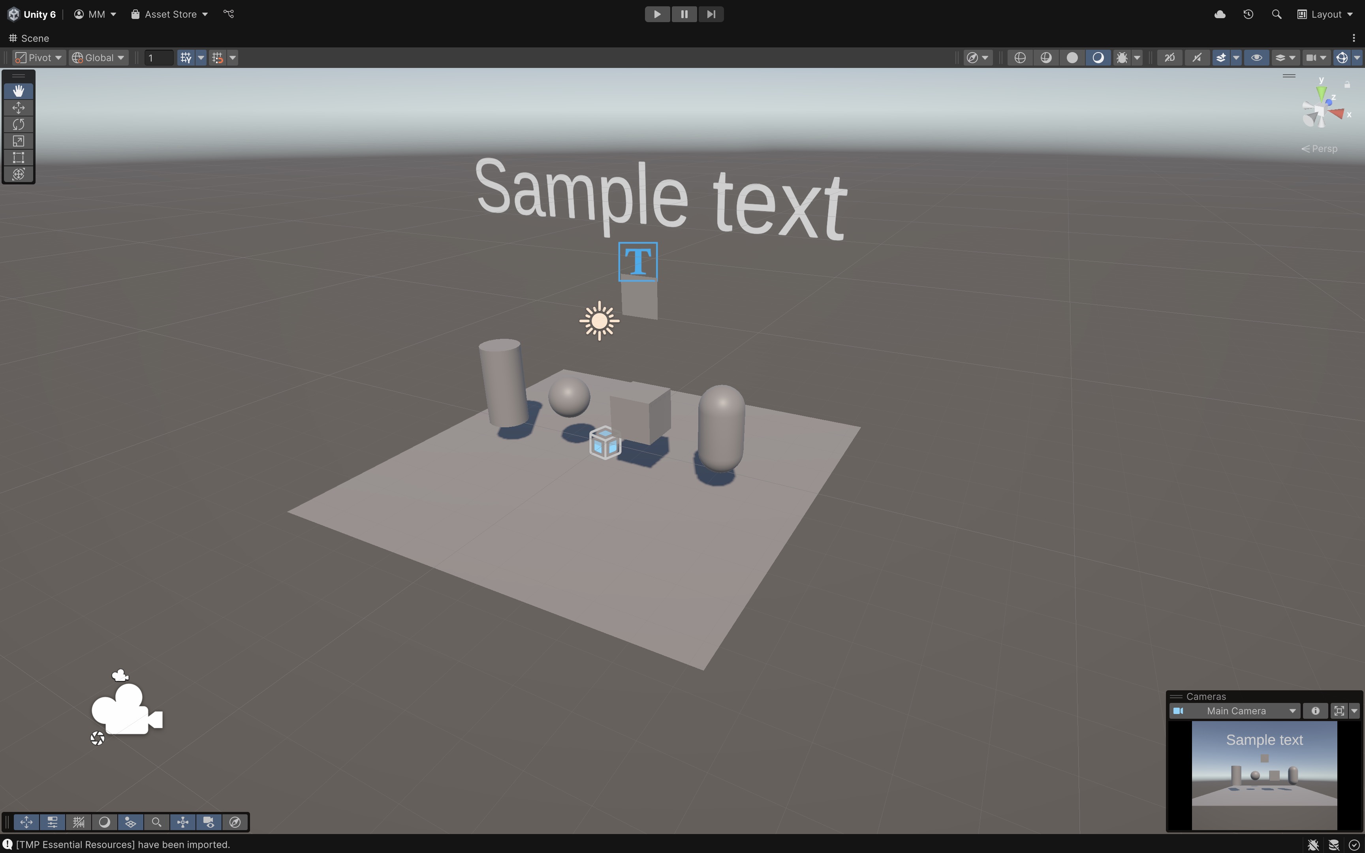Toggle scene visibility eye button
Screen dimensions: 1365x853
click(x=1257, y=58)
